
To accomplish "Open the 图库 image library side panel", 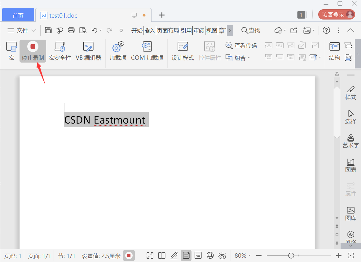I will pyautogui.click(x=351, y=214).
